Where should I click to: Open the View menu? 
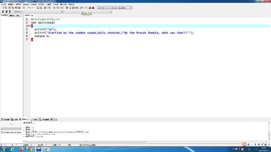coord(26,4)
